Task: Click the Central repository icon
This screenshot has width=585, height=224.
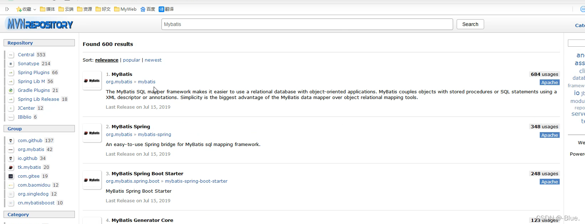Action: (x=11, y=55)
